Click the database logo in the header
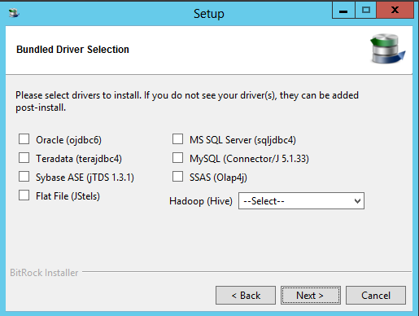 point(388,49)
